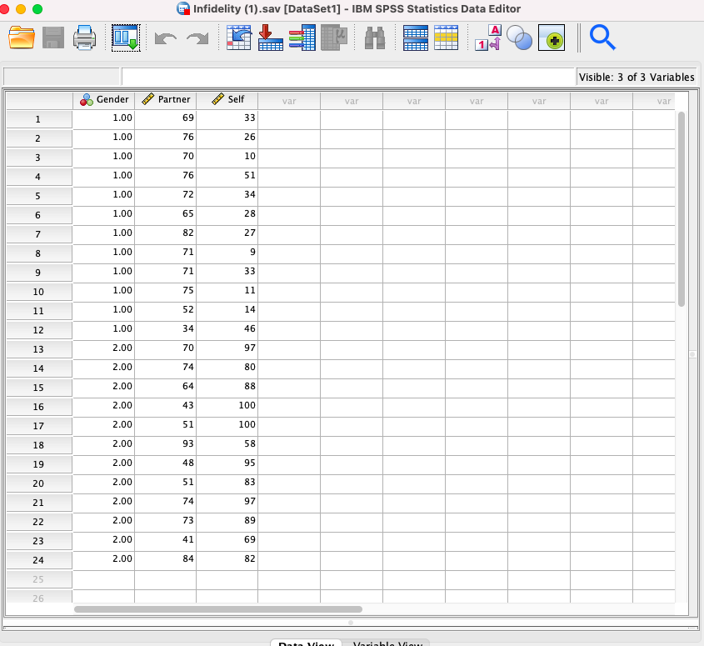Click the Redo arrow
Screen dimensions: 704x646
[197, 38]
